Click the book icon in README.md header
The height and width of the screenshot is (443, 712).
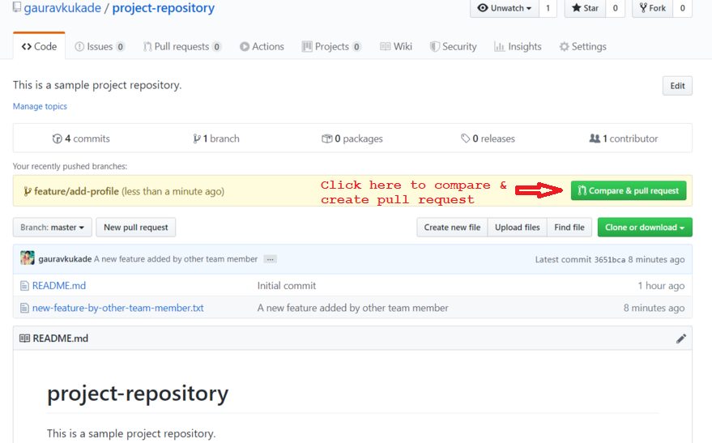pos(24,339)
